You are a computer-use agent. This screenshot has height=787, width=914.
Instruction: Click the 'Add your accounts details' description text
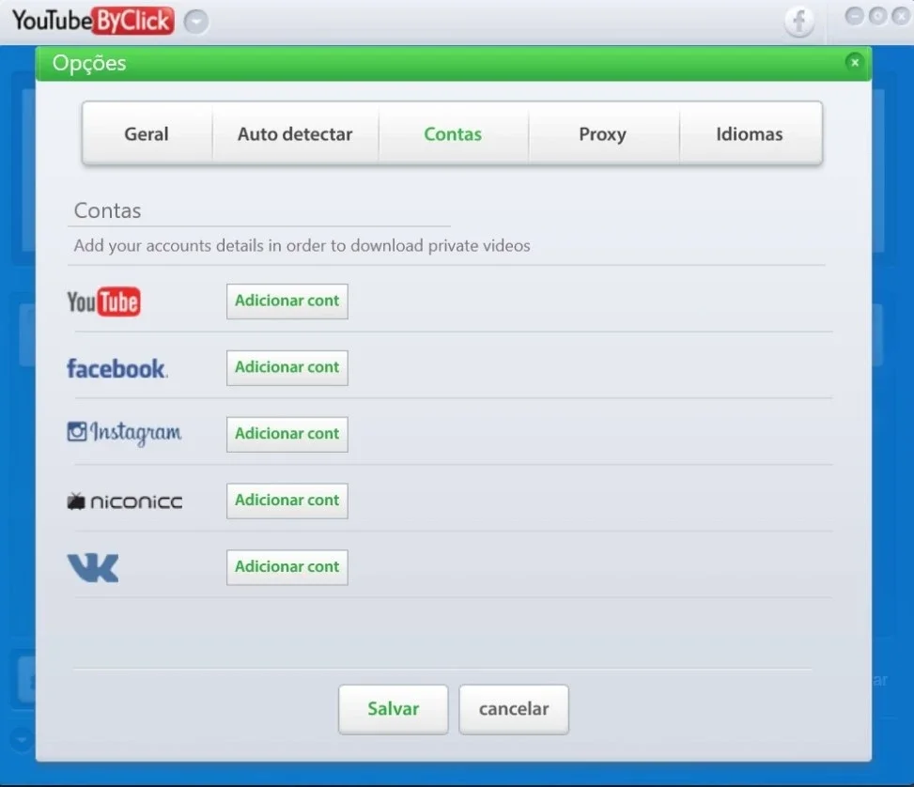[302, 246]
